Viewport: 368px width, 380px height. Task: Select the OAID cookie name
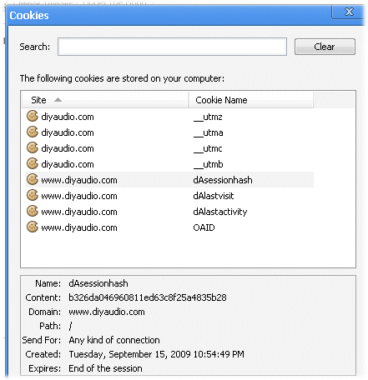[x=204, y=227]
